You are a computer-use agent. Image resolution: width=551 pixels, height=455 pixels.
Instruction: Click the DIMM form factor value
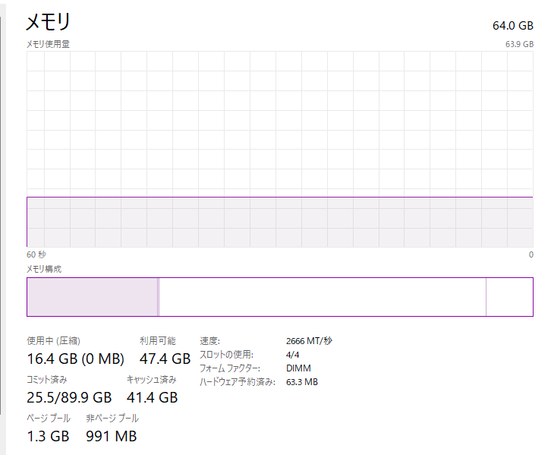298,368
